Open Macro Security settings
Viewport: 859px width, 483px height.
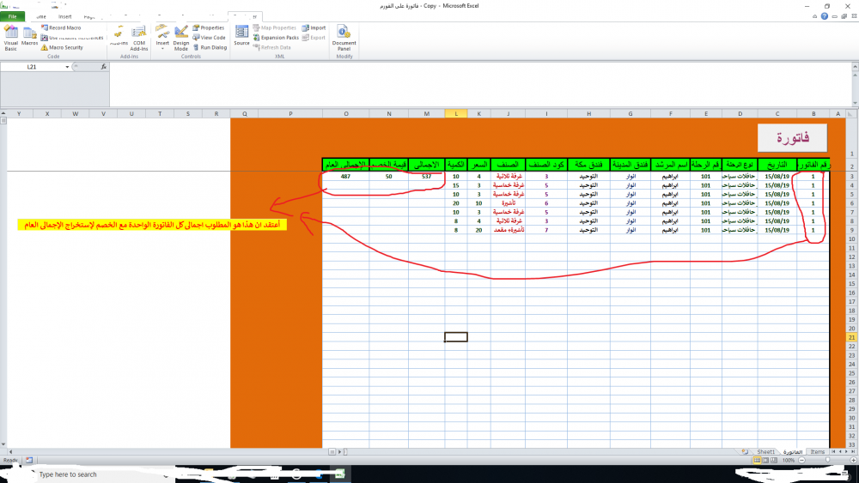pos(62,47)
